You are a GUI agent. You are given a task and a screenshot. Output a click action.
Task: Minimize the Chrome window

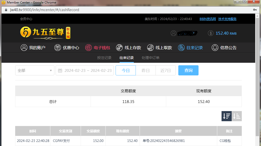point(237,2)
